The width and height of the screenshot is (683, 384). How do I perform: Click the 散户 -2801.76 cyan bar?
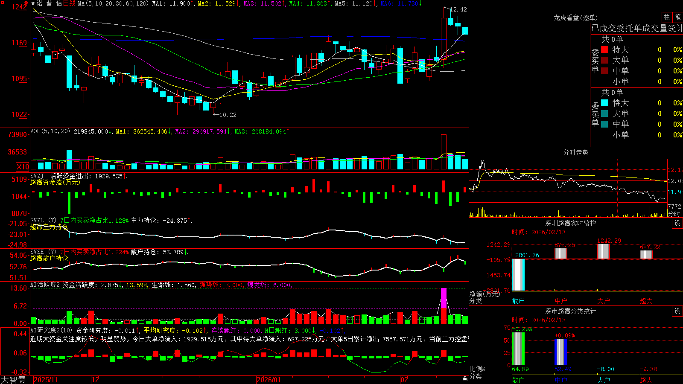pyautogui.click(x=518, y=275)
